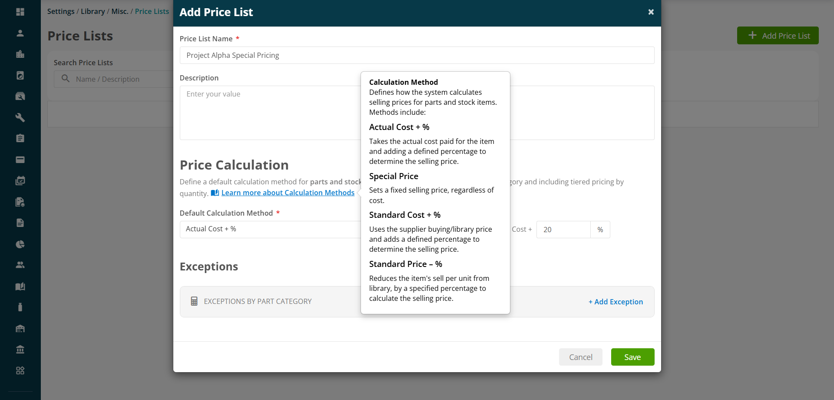Click inside the Price List Name field

click(x=417, y=55)
